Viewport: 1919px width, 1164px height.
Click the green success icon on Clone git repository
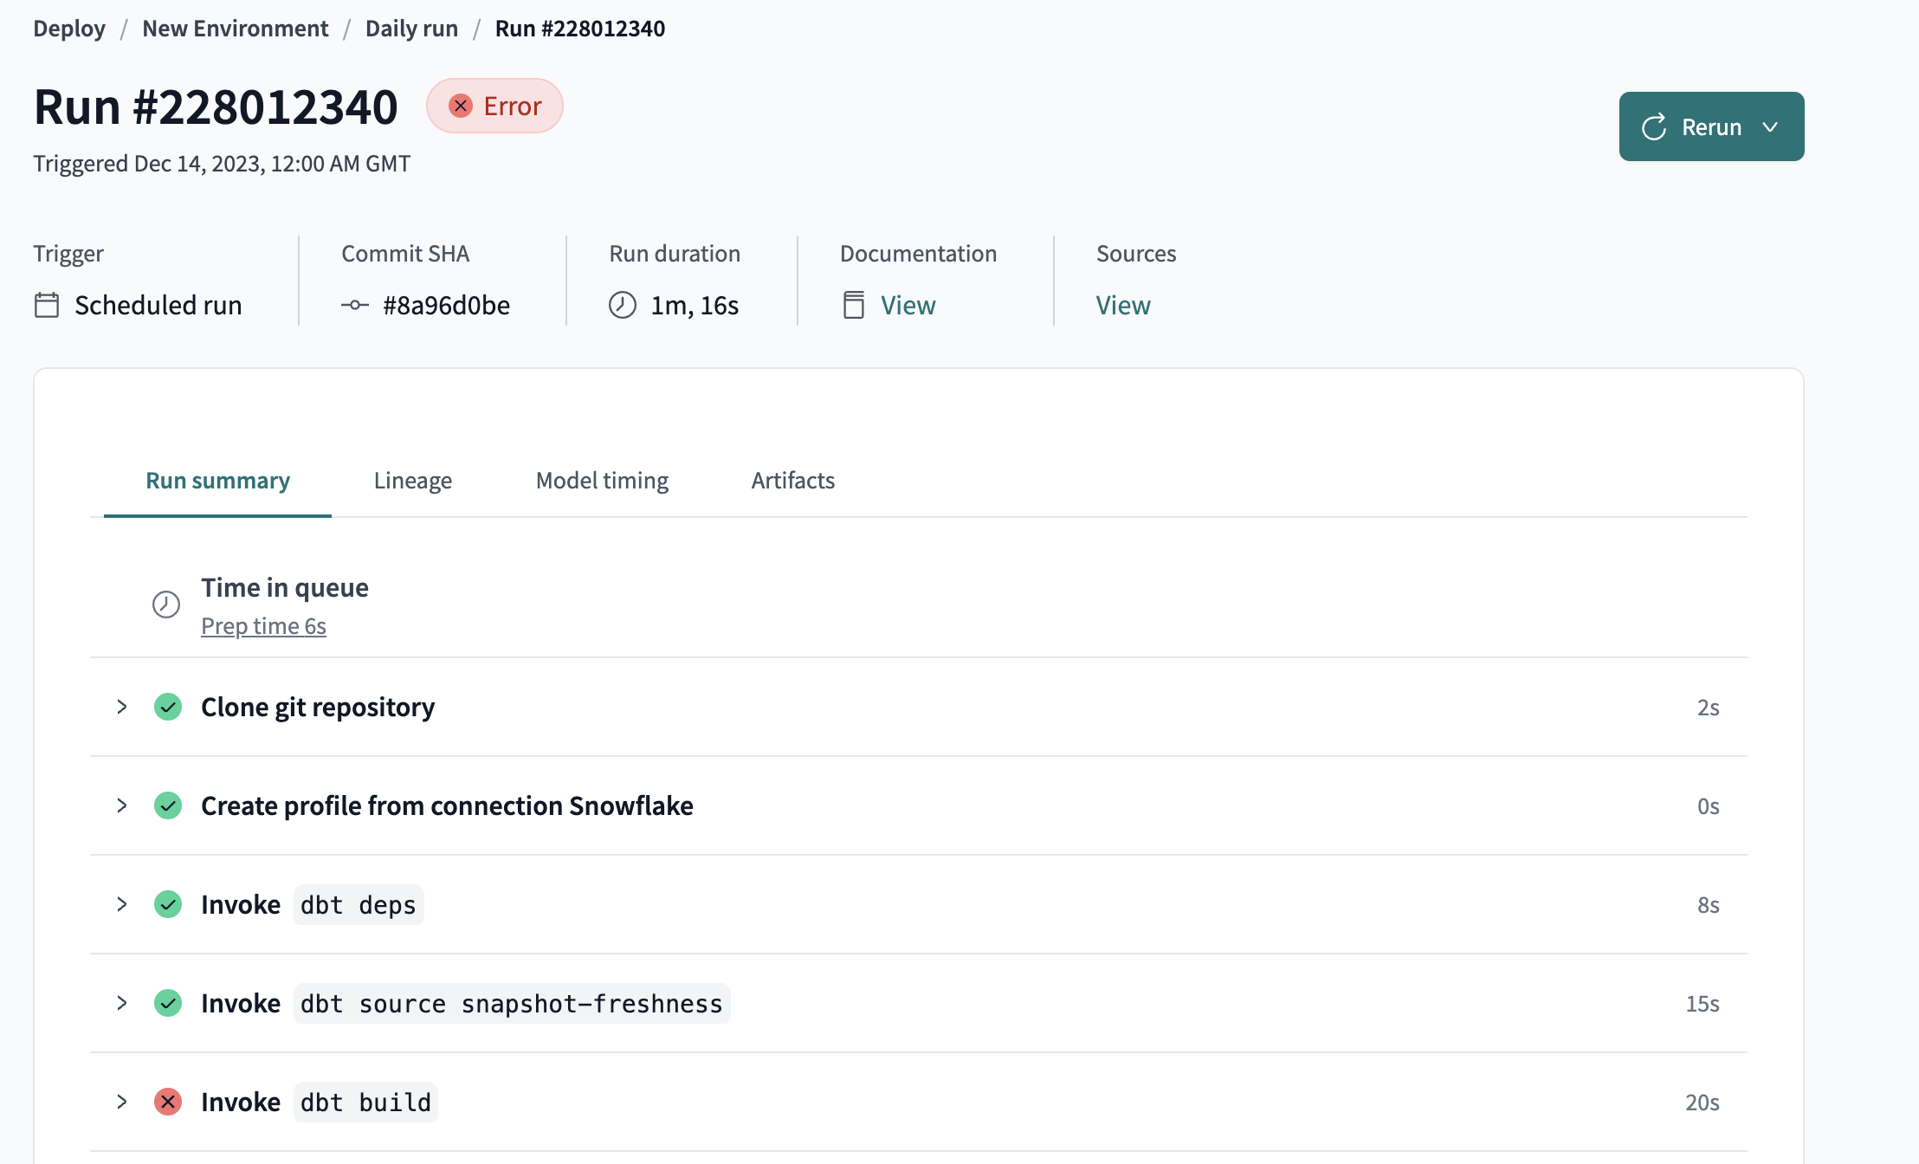[167, 708]
